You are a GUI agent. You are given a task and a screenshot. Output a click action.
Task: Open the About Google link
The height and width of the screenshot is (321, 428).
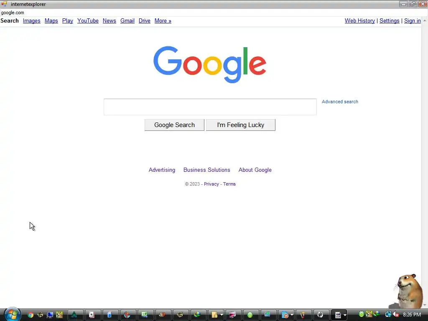(x=255, y=170)
